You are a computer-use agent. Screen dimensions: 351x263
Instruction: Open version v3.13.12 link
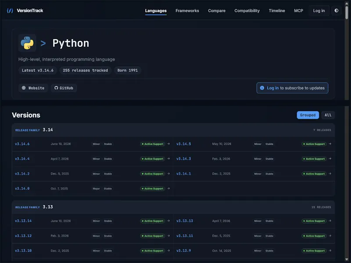coord(23,236)
